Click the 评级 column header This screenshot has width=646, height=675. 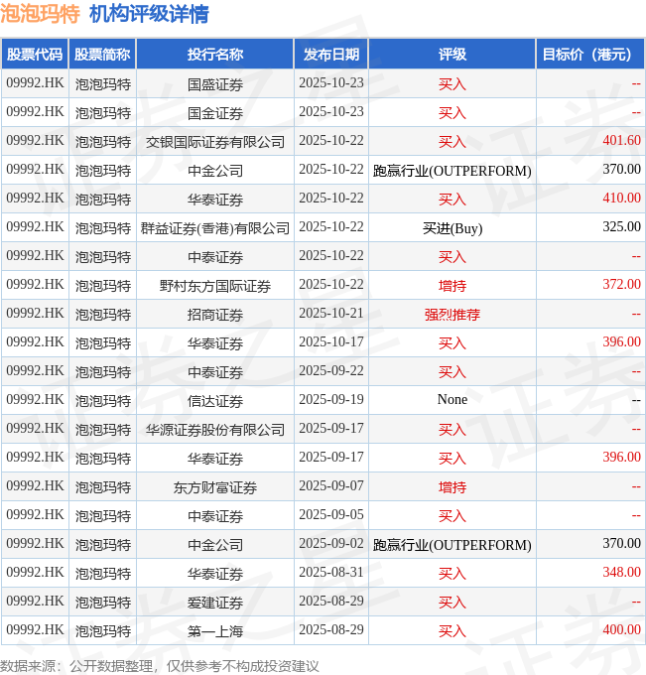[452, 55]
